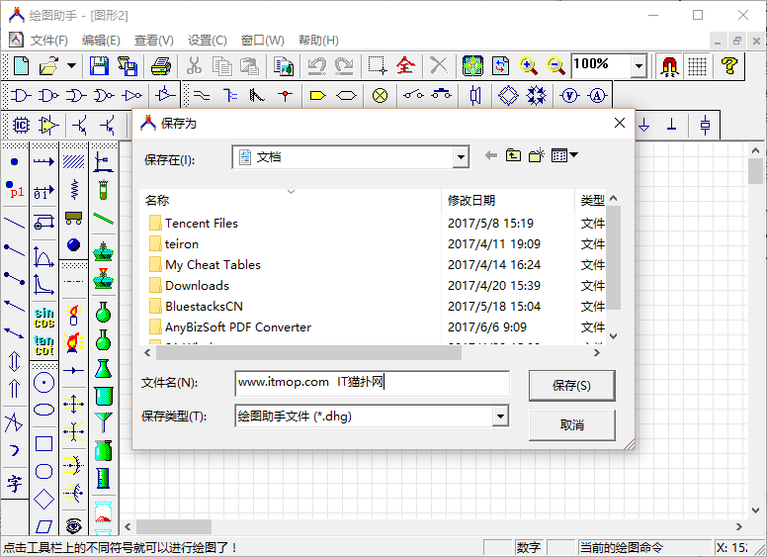This screenshot has height=557, width=767.
Task: Click the Zoom out magnifier icon
Action: click(555, 65)
